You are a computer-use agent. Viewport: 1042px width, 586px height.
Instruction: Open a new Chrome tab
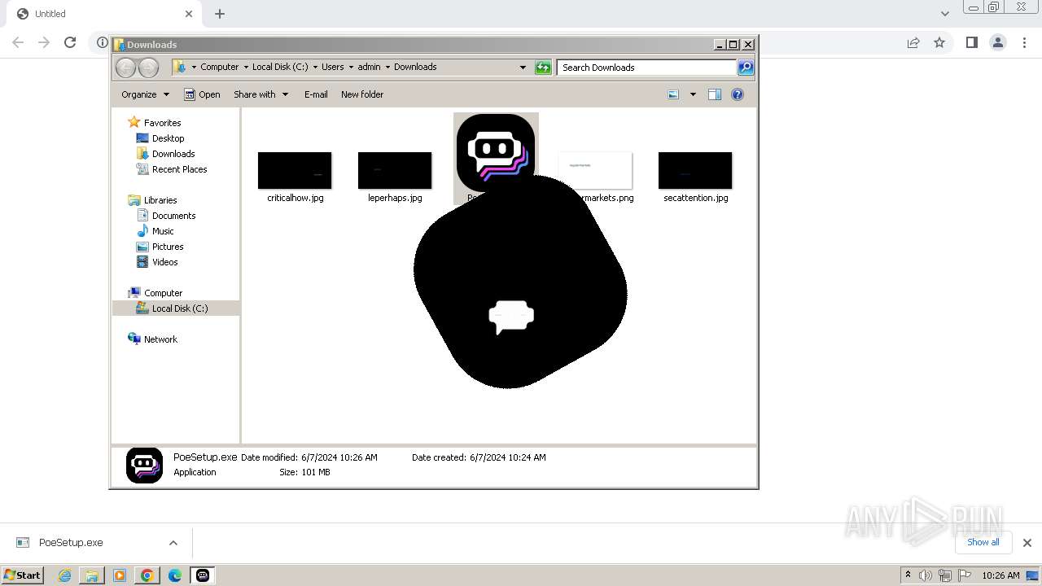coord(220,14)
